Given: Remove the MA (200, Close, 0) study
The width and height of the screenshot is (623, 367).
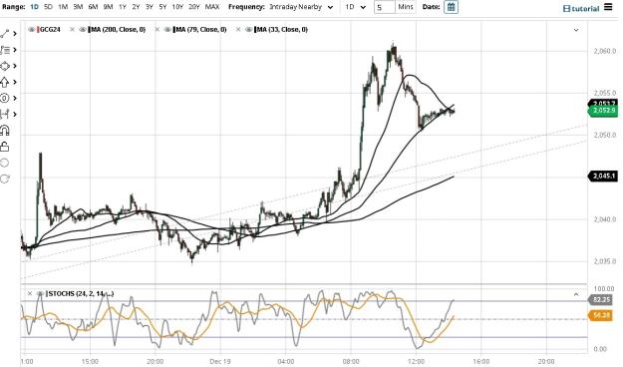Looking at the screenshot, I should [x=72, y=30].
